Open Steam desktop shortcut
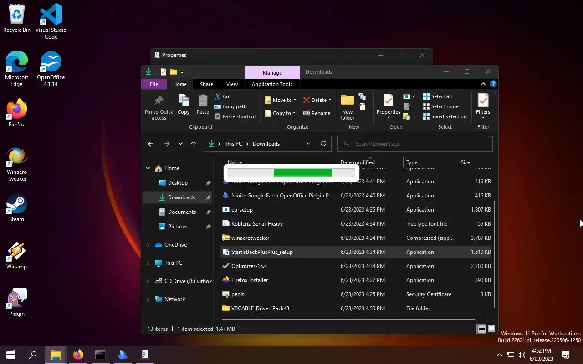This screenshot has height=364, width=583. (x=17, y=208)
